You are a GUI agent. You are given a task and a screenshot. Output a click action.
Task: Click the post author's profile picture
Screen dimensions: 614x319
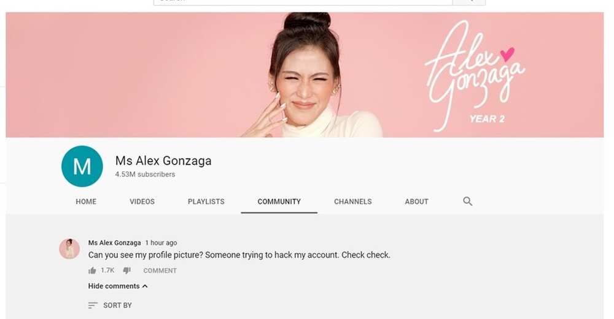pos(69,249)
